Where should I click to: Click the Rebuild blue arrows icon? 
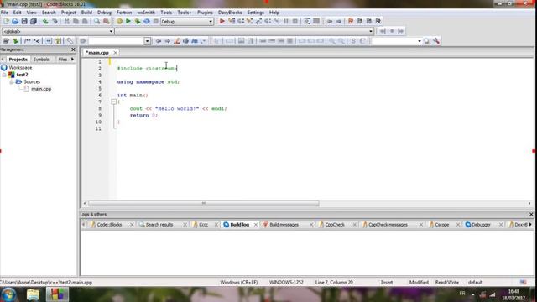pos(147,21)
